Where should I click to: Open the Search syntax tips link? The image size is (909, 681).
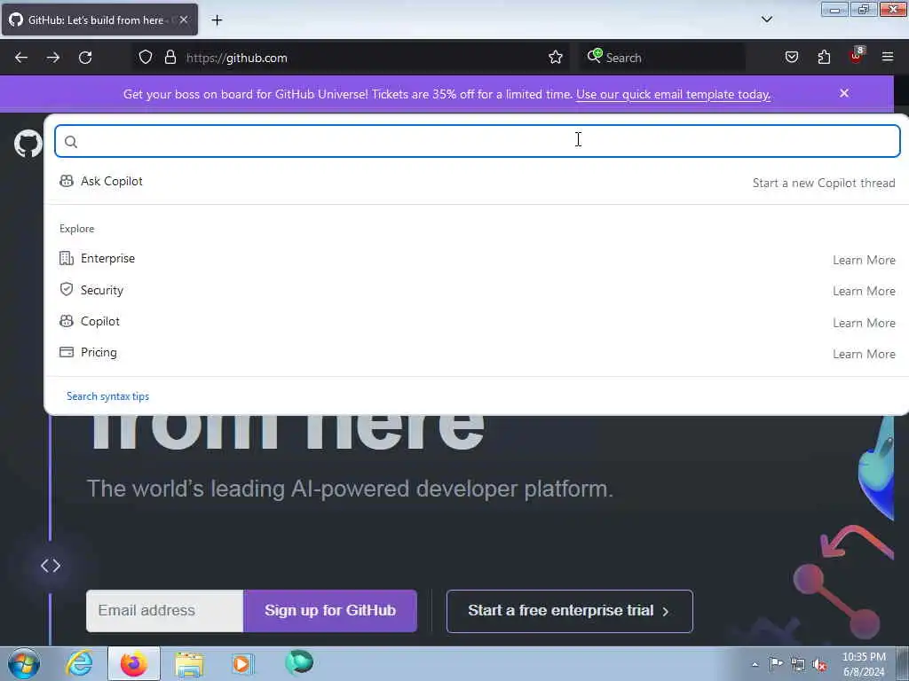point(107,396)
